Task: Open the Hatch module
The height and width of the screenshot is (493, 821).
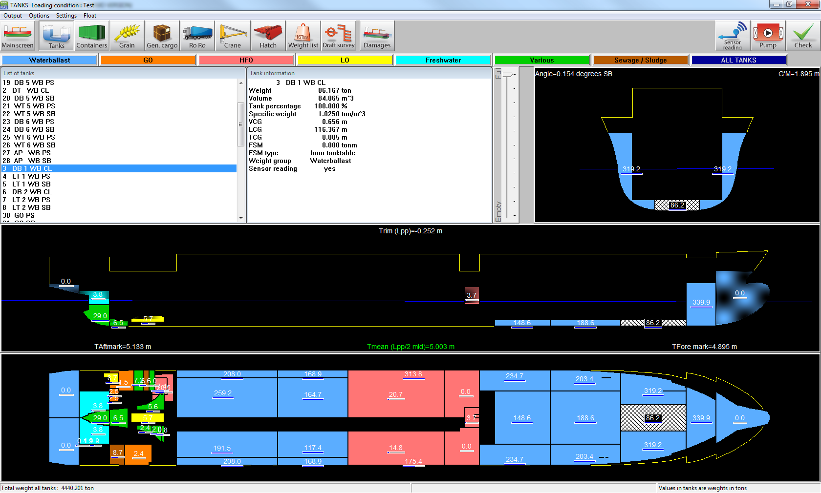Action: [268, 36]
